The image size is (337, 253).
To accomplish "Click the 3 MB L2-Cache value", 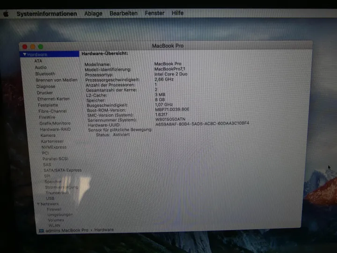I will click(x=160, y=95).
